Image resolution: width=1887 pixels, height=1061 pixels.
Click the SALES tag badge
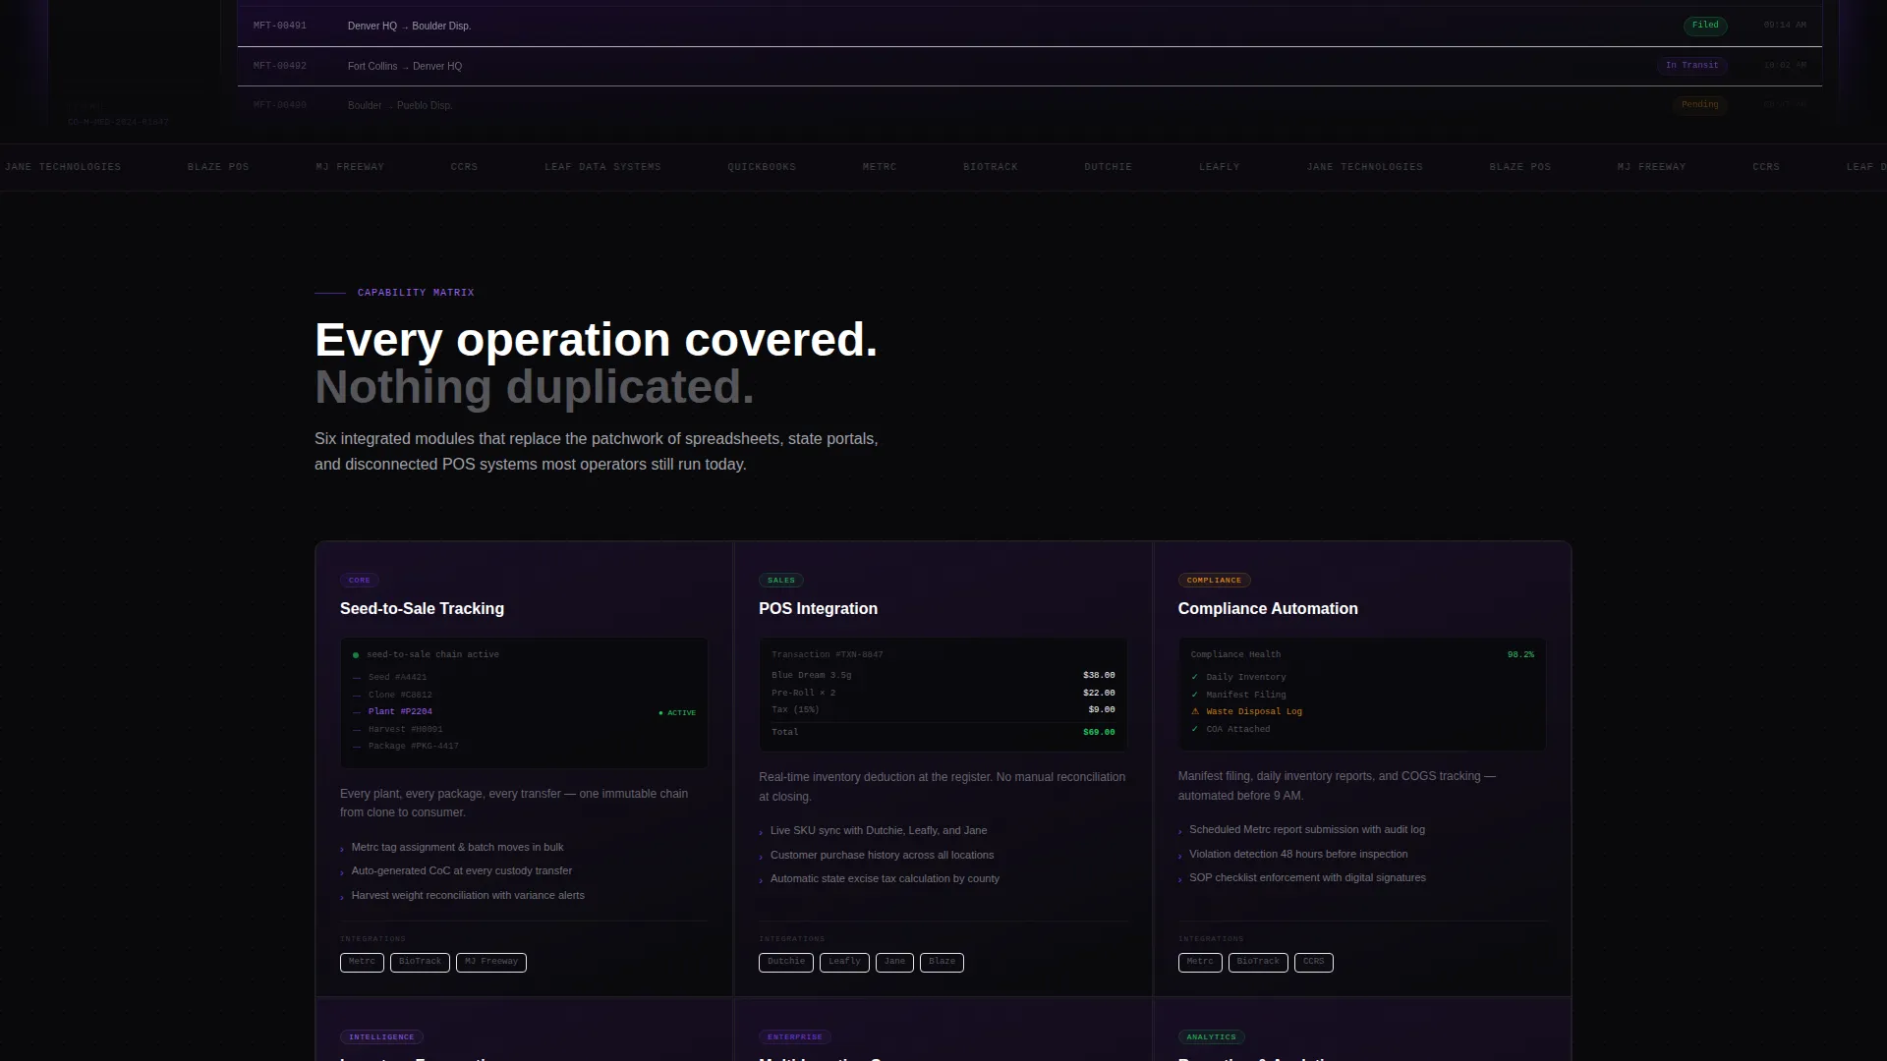(x=781, y=581)
